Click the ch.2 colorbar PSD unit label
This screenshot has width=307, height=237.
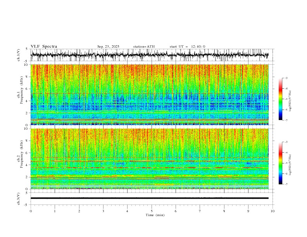pos(290,165)
